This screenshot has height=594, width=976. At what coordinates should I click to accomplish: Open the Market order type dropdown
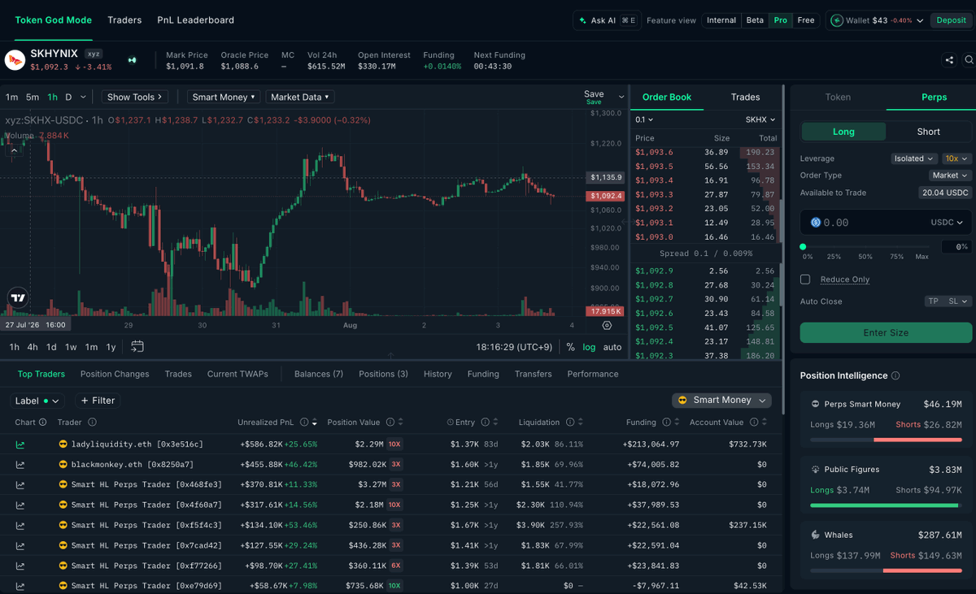click(x=950, y=176)
